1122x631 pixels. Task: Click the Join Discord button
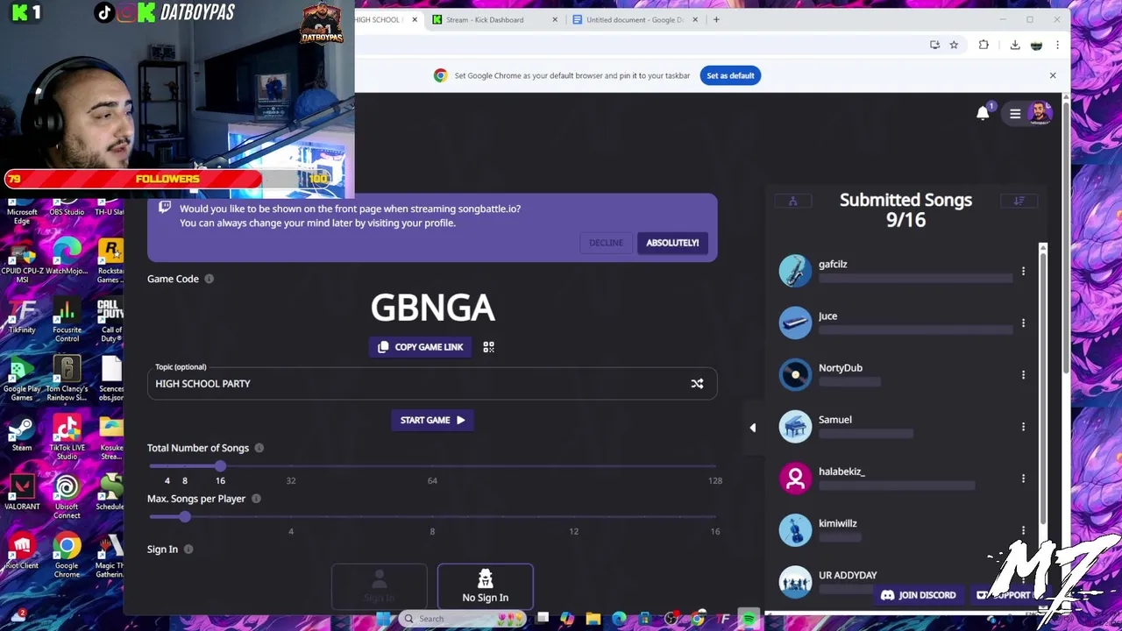click(x=918, y=595)
